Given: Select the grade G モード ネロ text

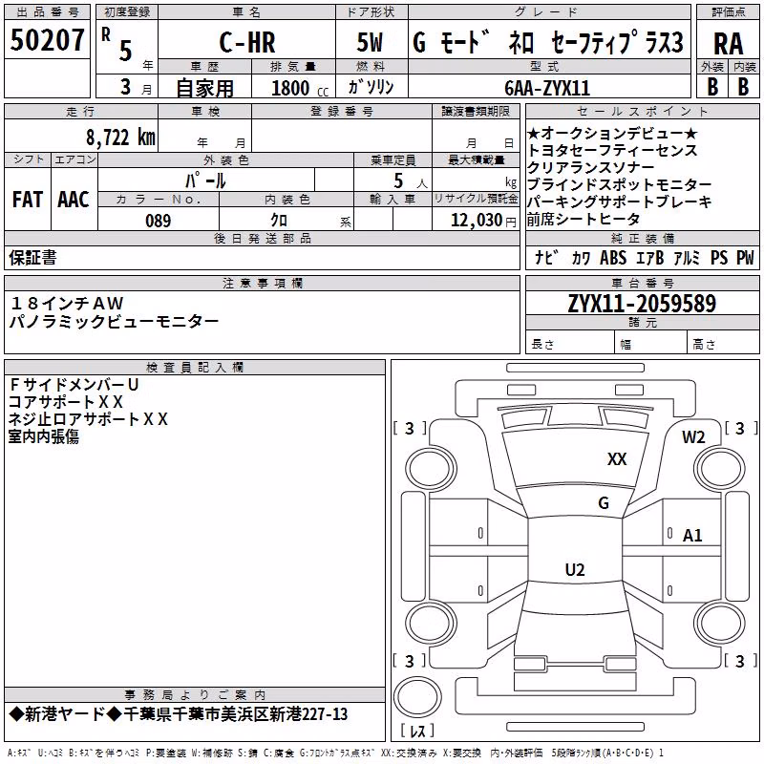Looking at the screenshot, I should tap(473, 42).
